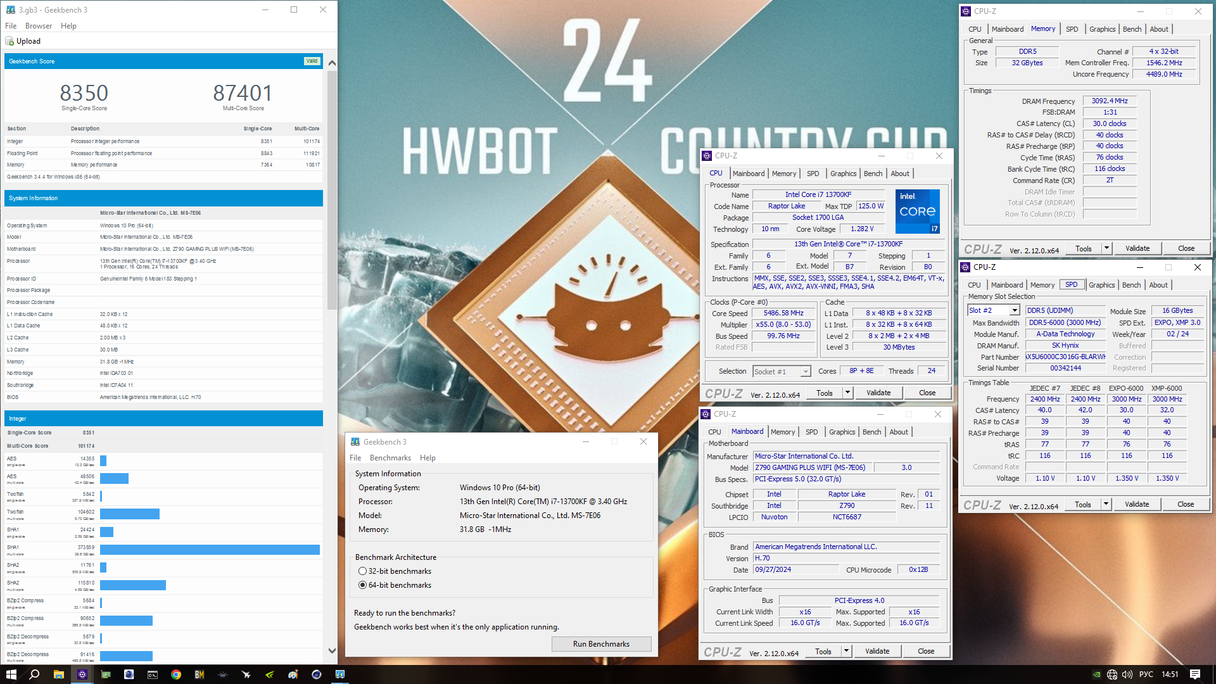Open network status in system tray

click(x=1112, y=674)
